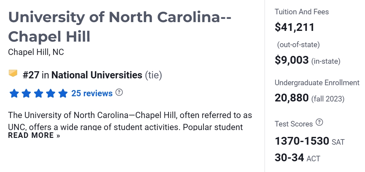Expand the description with READ MORE
The image size is (365, 172).
[x=34, y=135]
